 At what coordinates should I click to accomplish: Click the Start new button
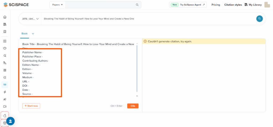pos(31,106)
